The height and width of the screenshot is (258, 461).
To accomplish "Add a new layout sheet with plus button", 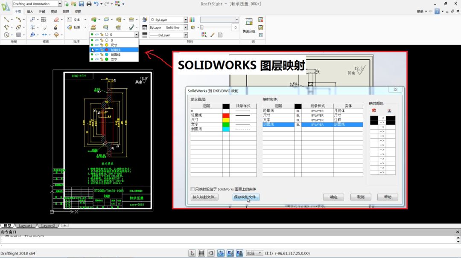I will (x=65, y=226).
